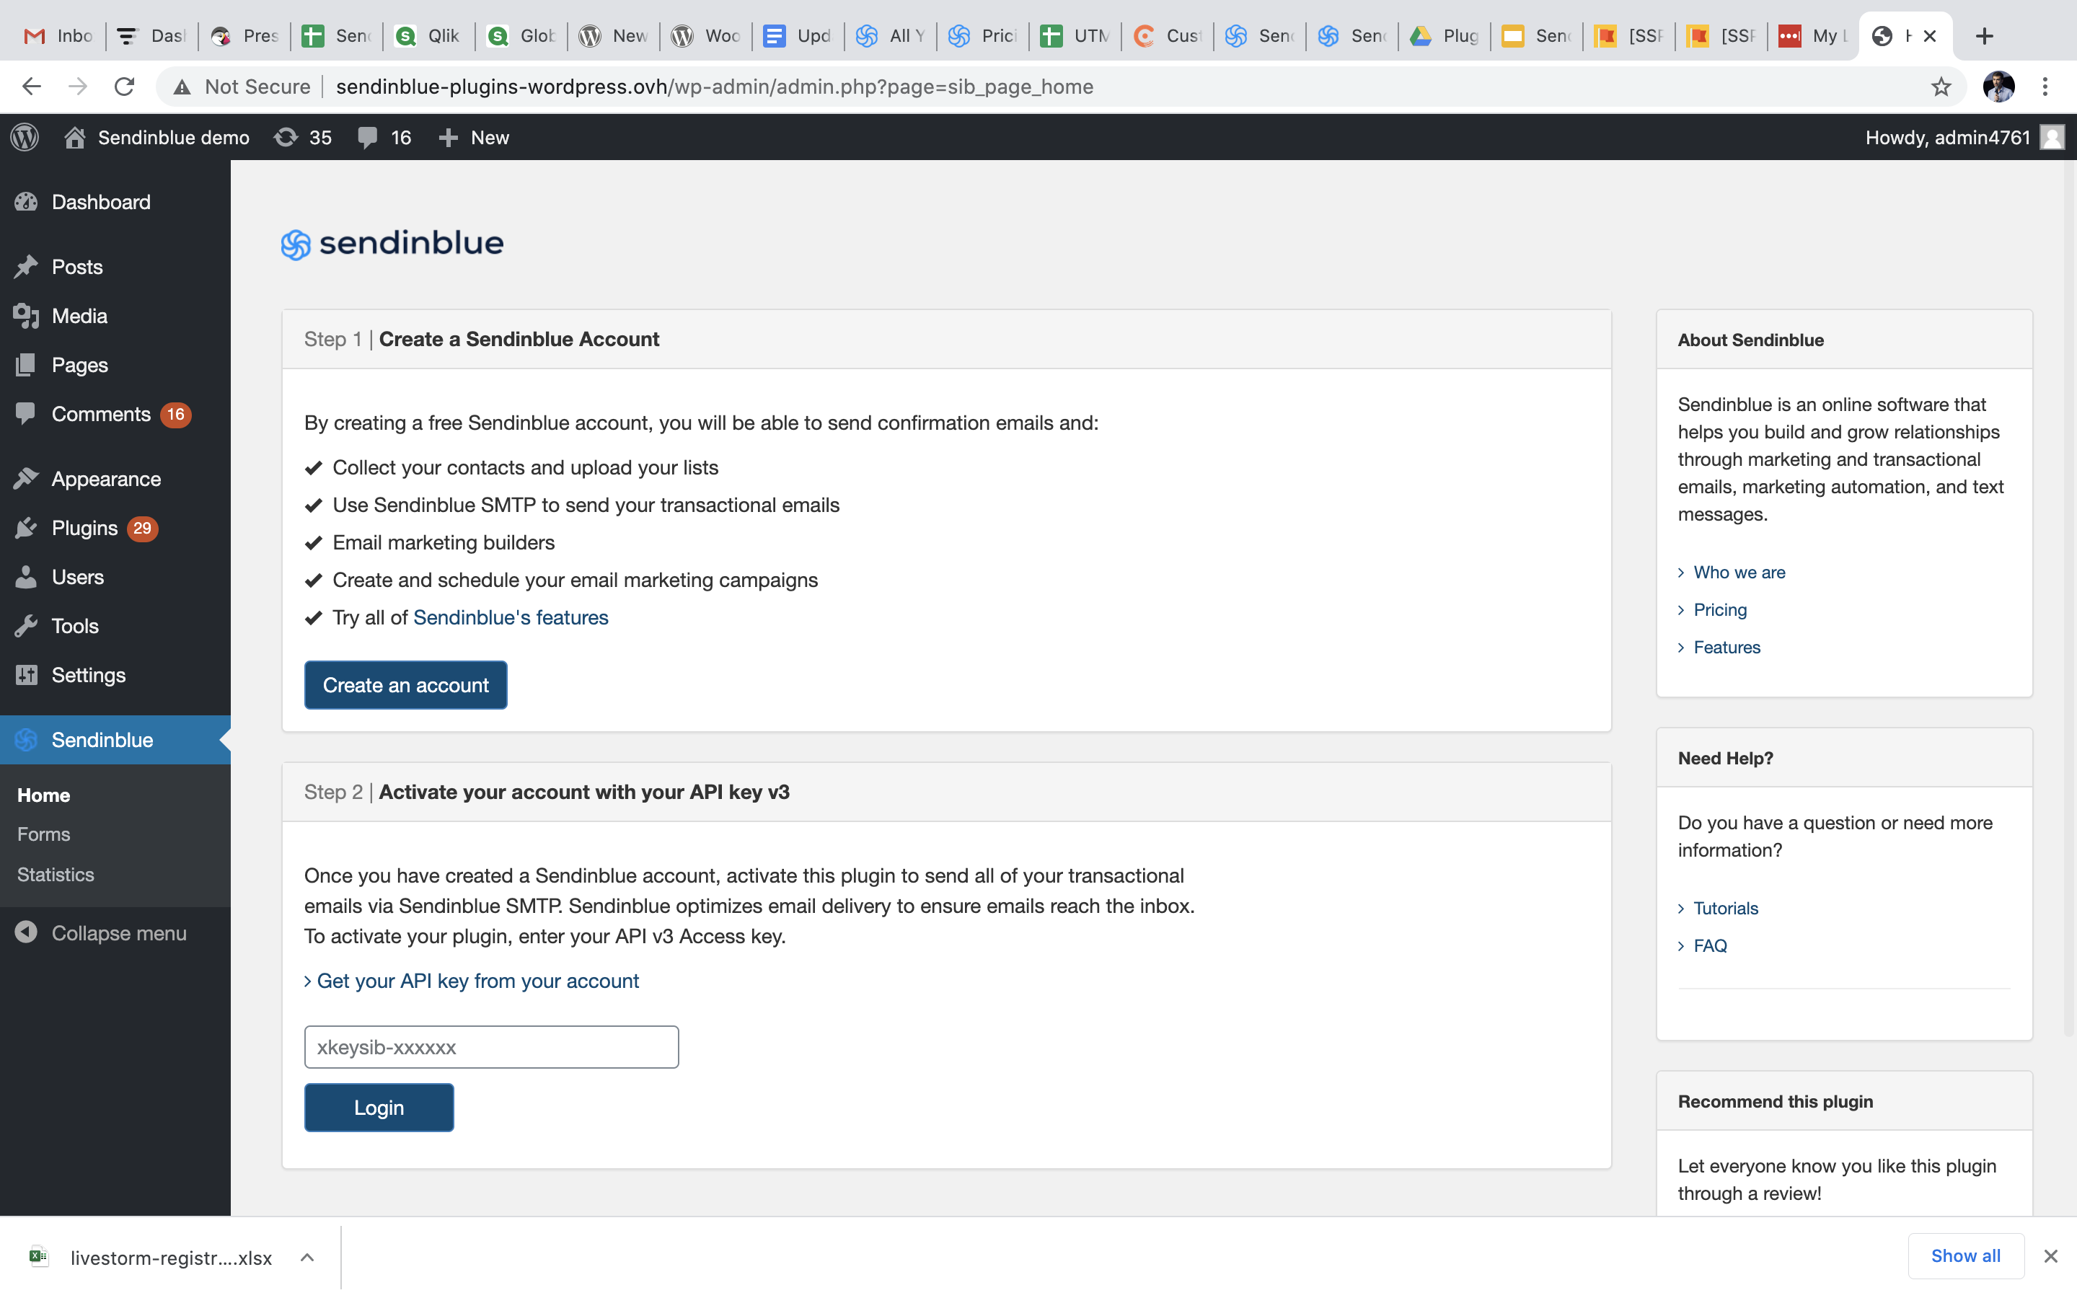
Task: Click the Sendinblue logo in page header
Action: (x=392, y=244)
